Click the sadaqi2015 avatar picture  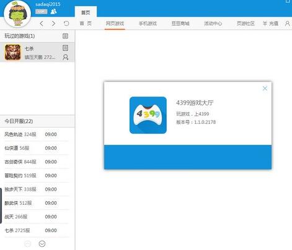[x=17, y=14]
